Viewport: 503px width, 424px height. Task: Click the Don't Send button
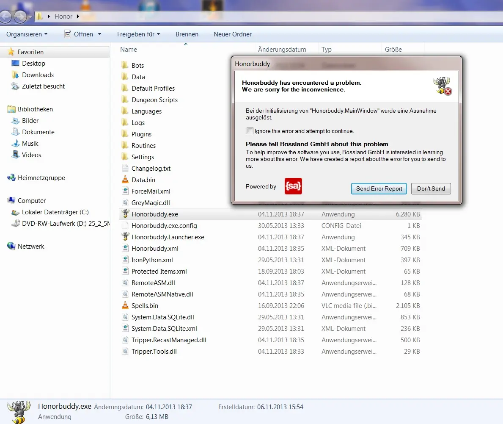(x=431, y=188)
